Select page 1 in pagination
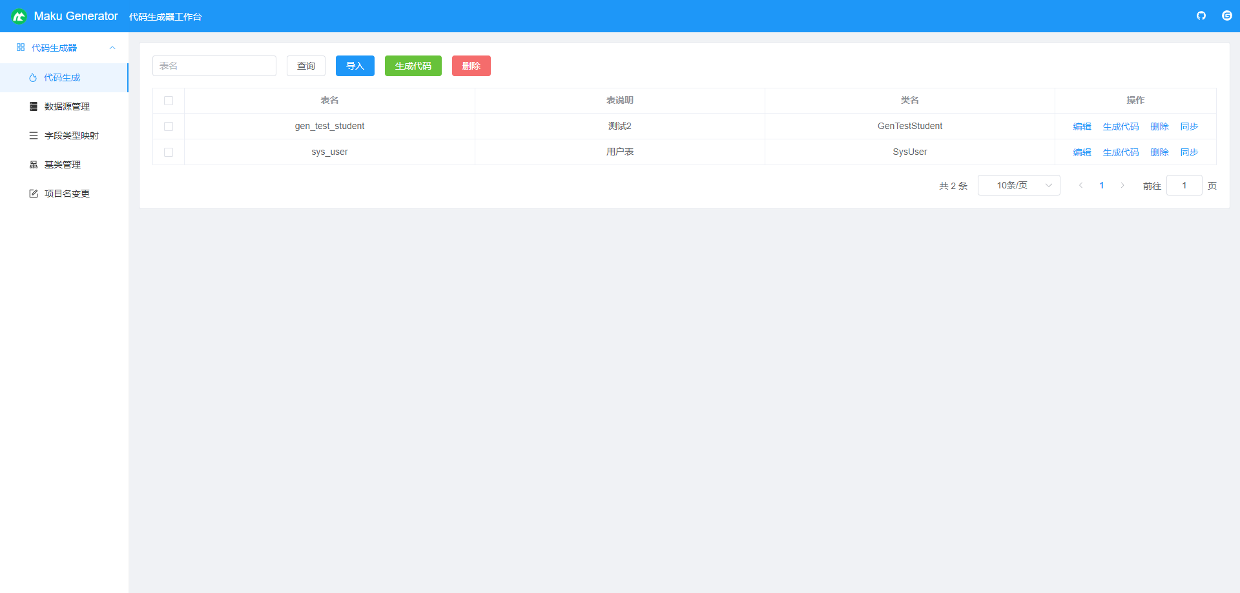The width and height of the screenshot is (1240, 593). click(x=1102, y=185)
